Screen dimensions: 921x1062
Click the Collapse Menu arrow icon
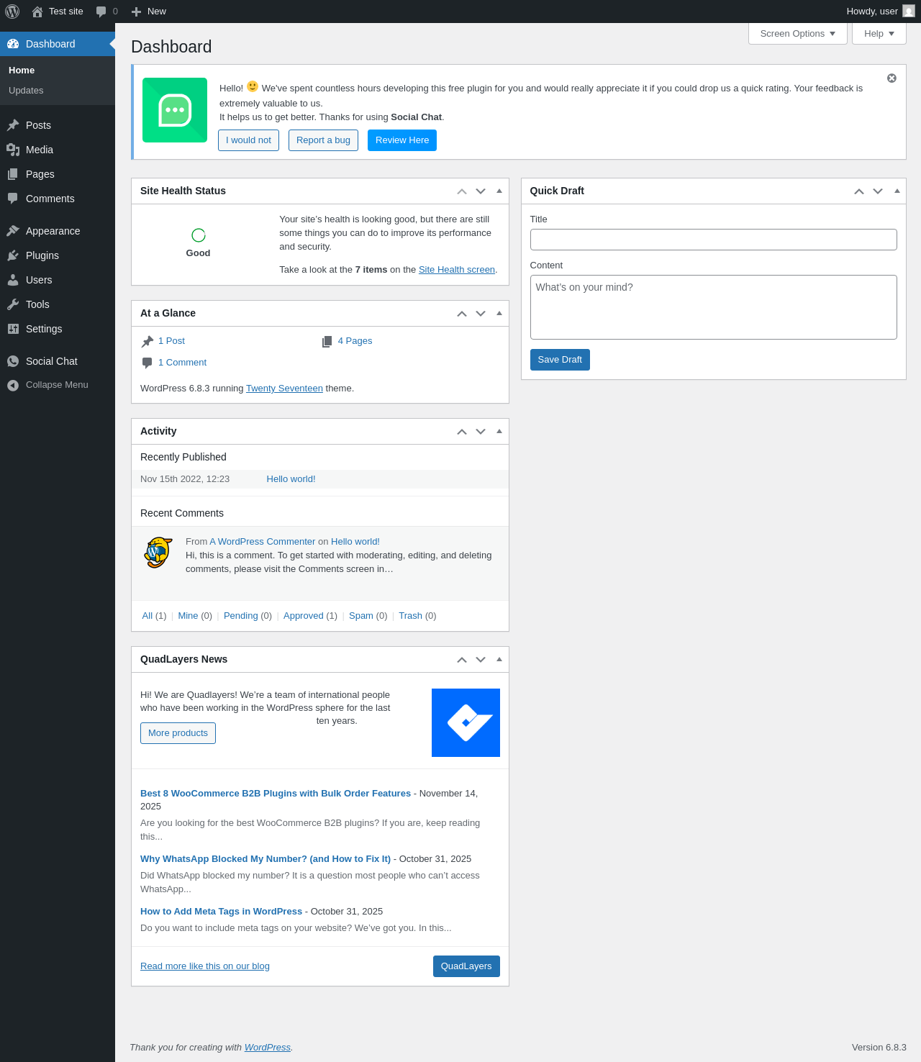tap(13, 386)
